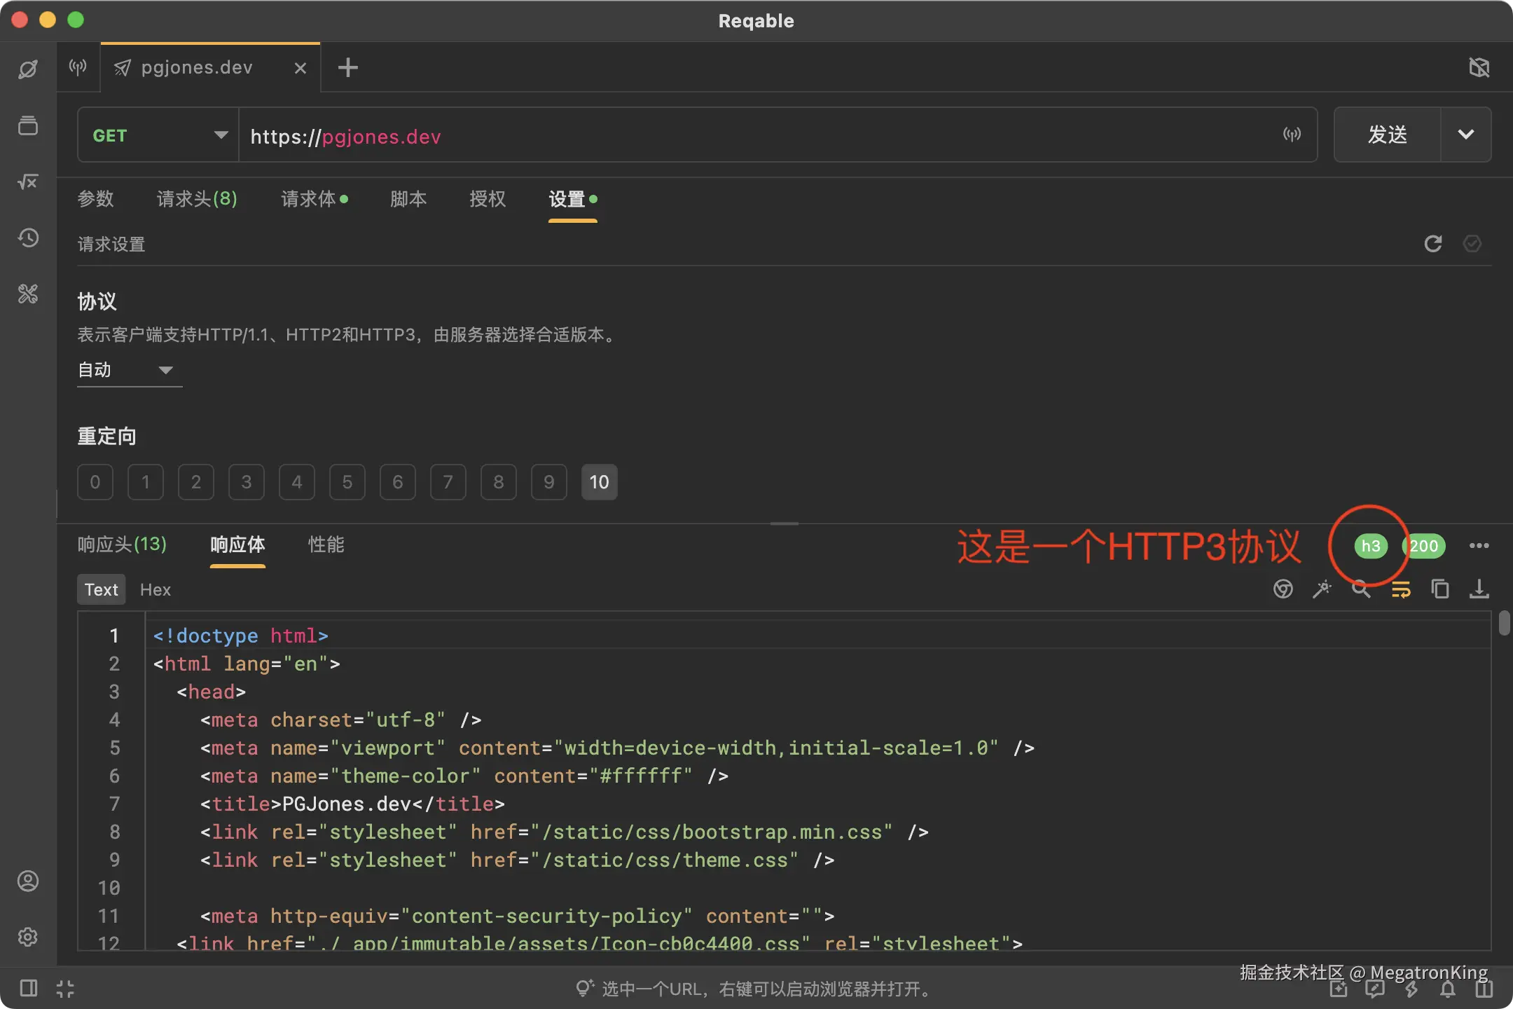Click the split layout icon at bottom right
This screenshot has height=1009, width=1513.
1484,989
